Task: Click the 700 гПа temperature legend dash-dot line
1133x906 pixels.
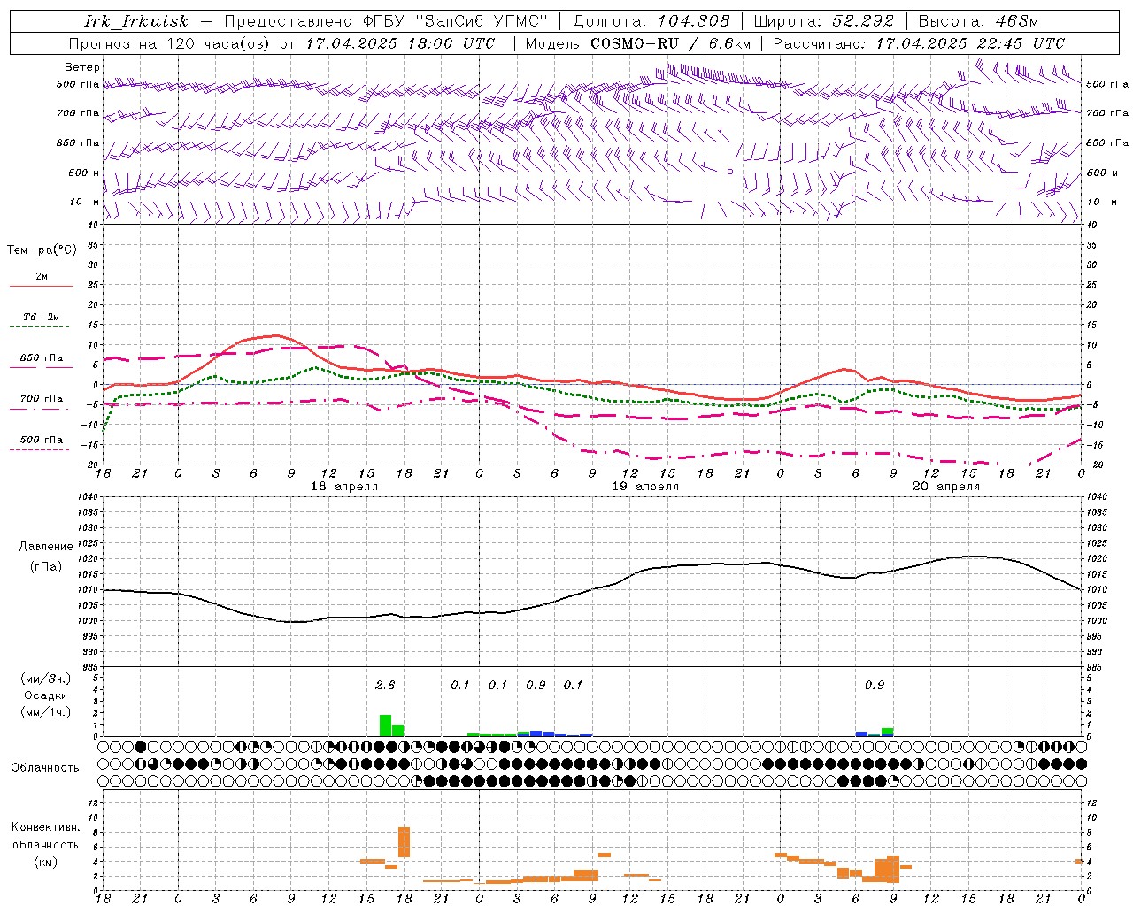Action: [41, 409]
